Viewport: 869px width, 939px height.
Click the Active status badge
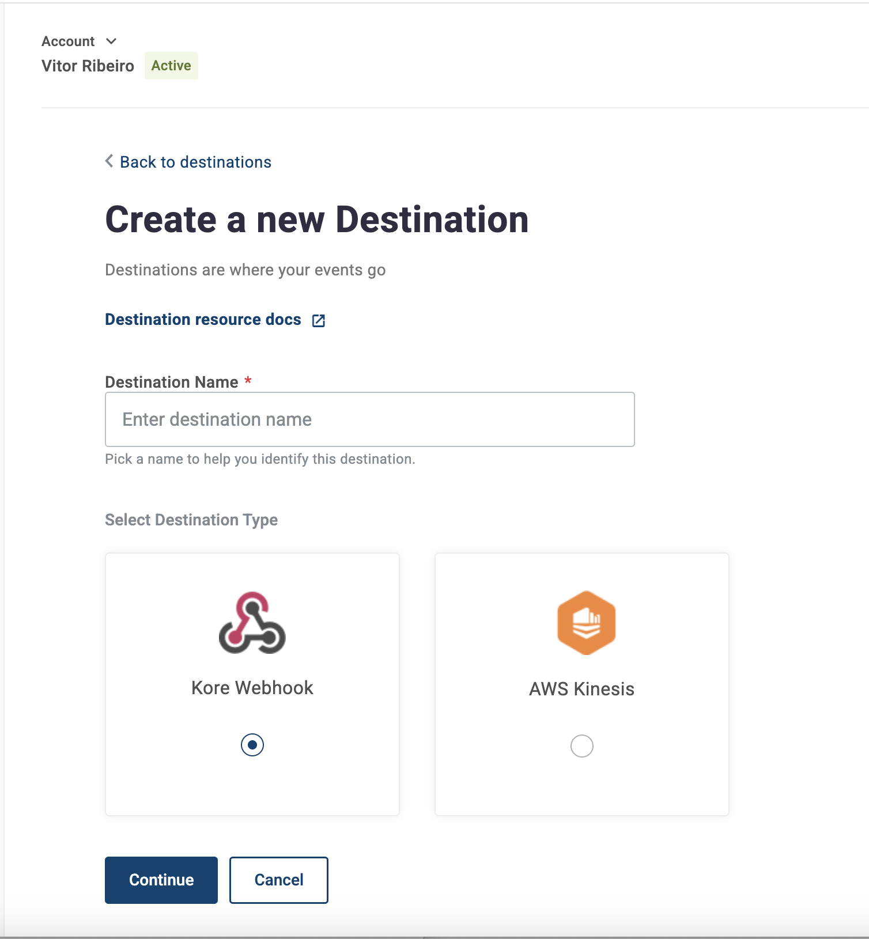171,66
